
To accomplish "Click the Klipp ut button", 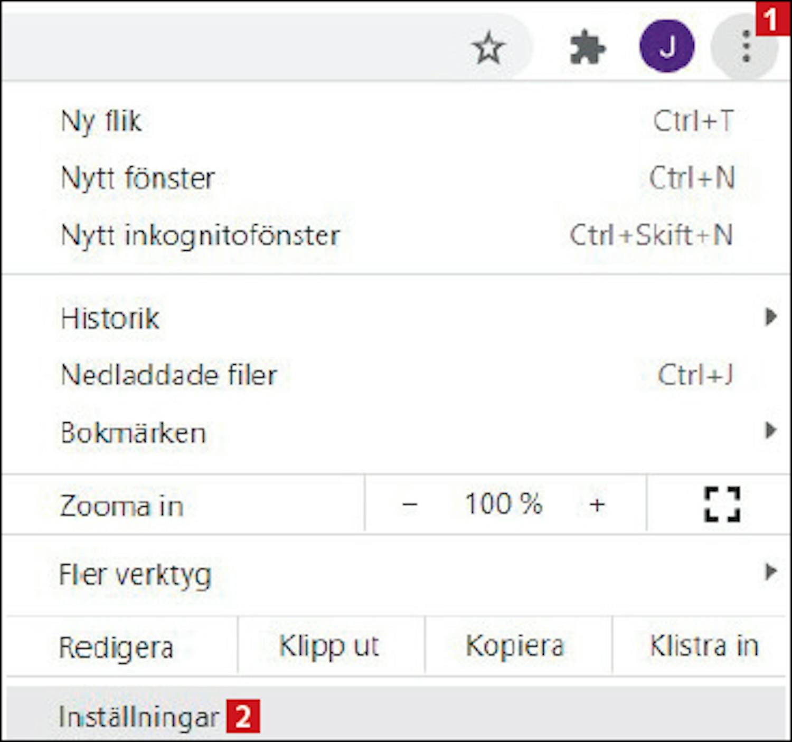I will (329, 646).
